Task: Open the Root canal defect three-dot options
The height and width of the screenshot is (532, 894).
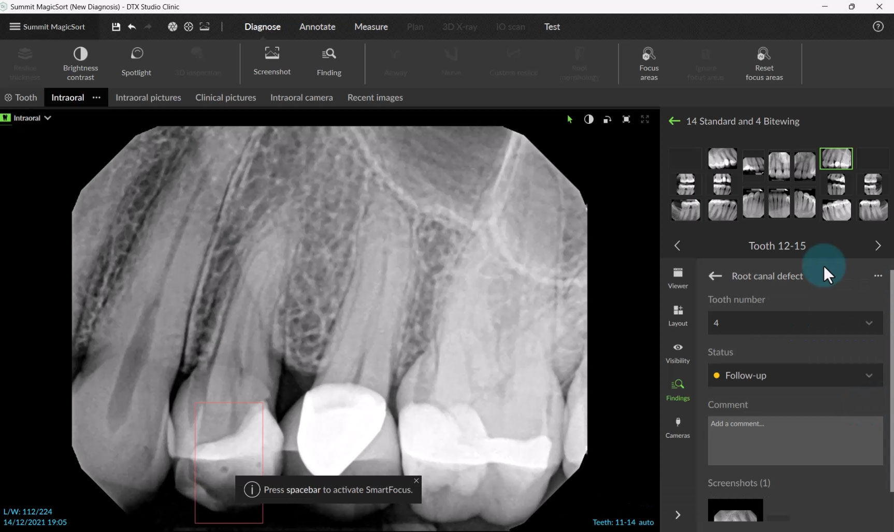Action: pos(878,276)
